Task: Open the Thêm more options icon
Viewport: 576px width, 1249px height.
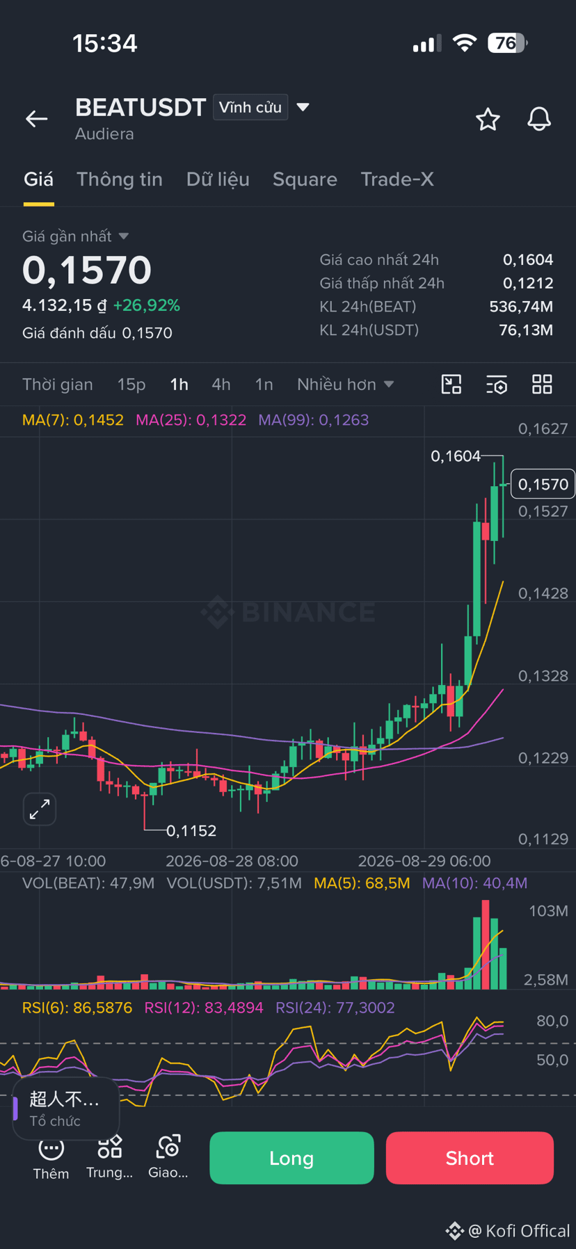Action: point(51,1159)
